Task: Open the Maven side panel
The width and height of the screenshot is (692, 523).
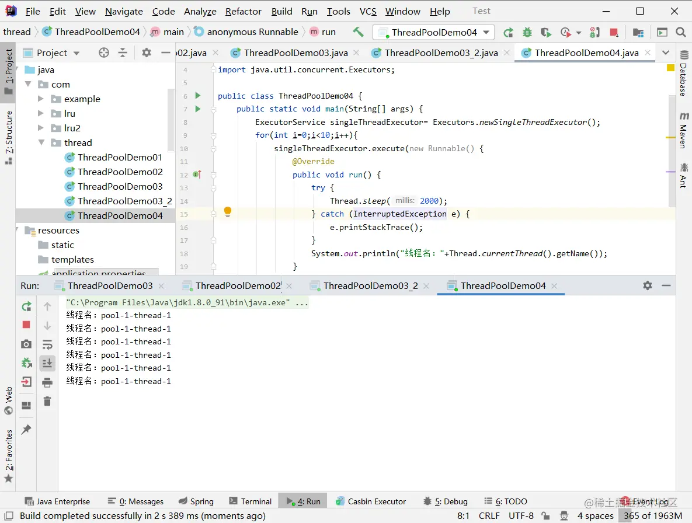Action: tap(684, 131)
